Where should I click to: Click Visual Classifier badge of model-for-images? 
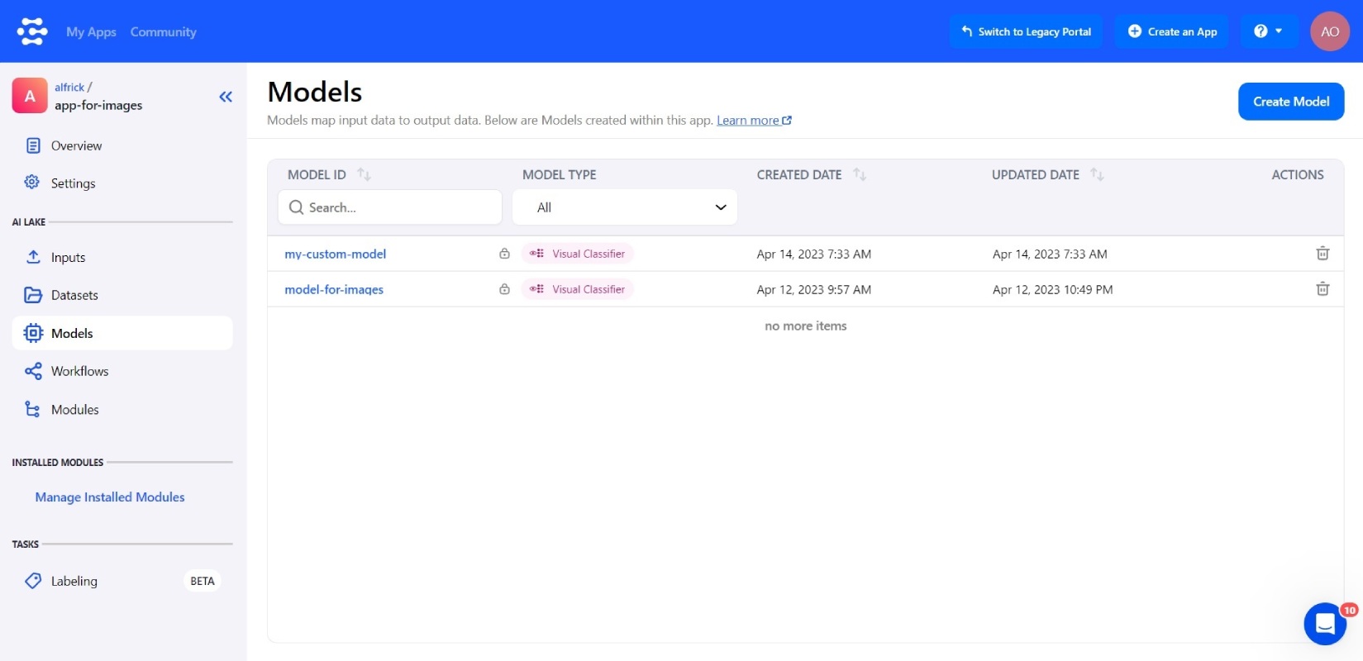577,289
